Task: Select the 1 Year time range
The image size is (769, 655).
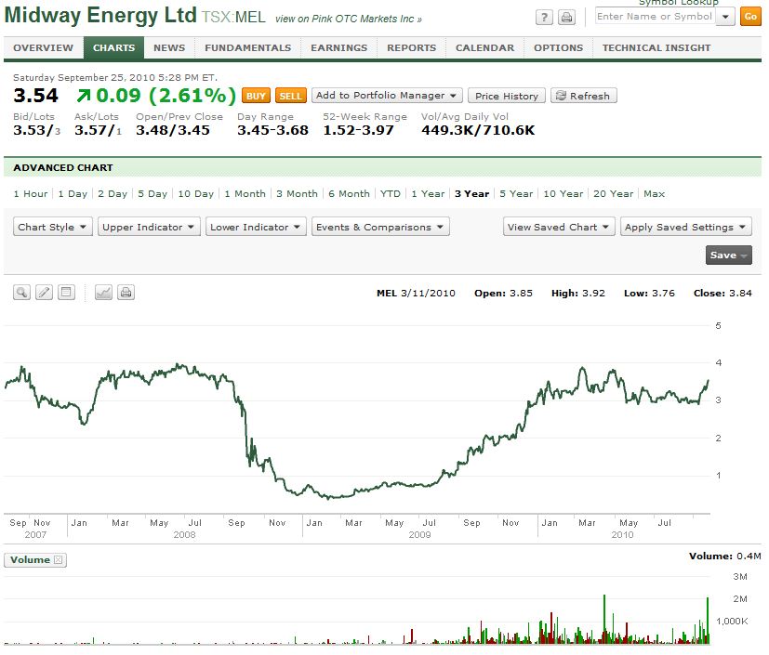Action: [x=428, y=193]
